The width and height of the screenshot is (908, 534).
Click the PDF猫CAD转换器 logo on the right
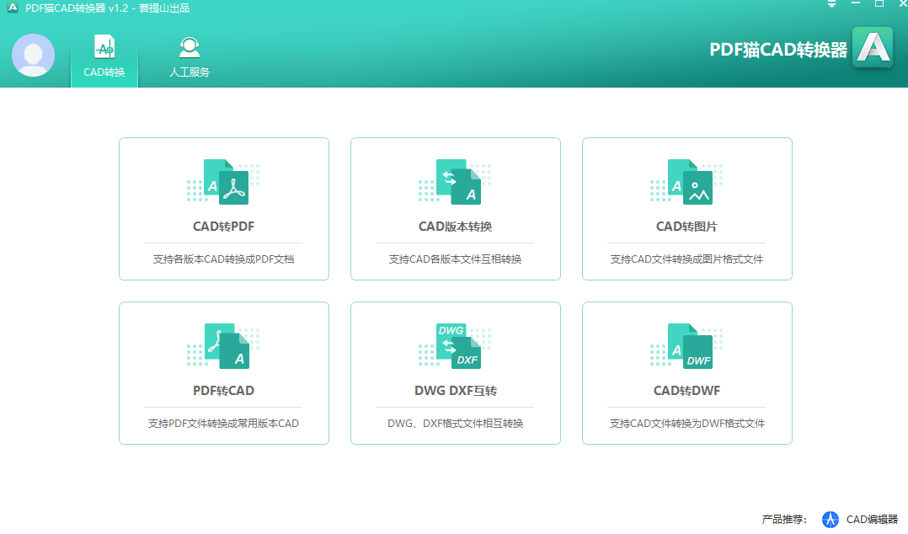(873, 48)
